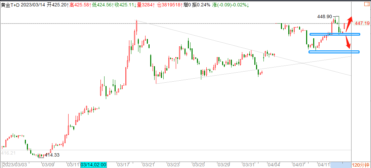Open the 120分钟 period selector
The width and height of the screenshot is (371, 168).
[x=361, y=165]
